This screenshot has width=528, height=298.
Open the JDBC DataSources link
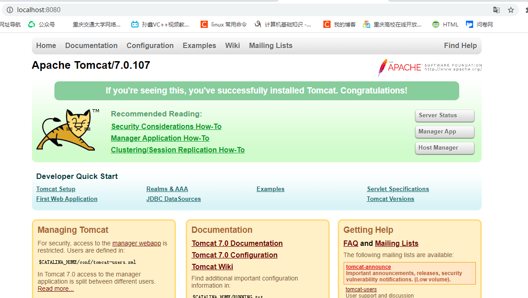pos(174,199)
